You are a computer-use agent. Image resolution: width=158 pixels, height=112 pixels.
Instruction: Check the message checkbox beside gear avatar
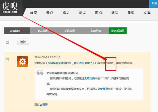(7, 60)
